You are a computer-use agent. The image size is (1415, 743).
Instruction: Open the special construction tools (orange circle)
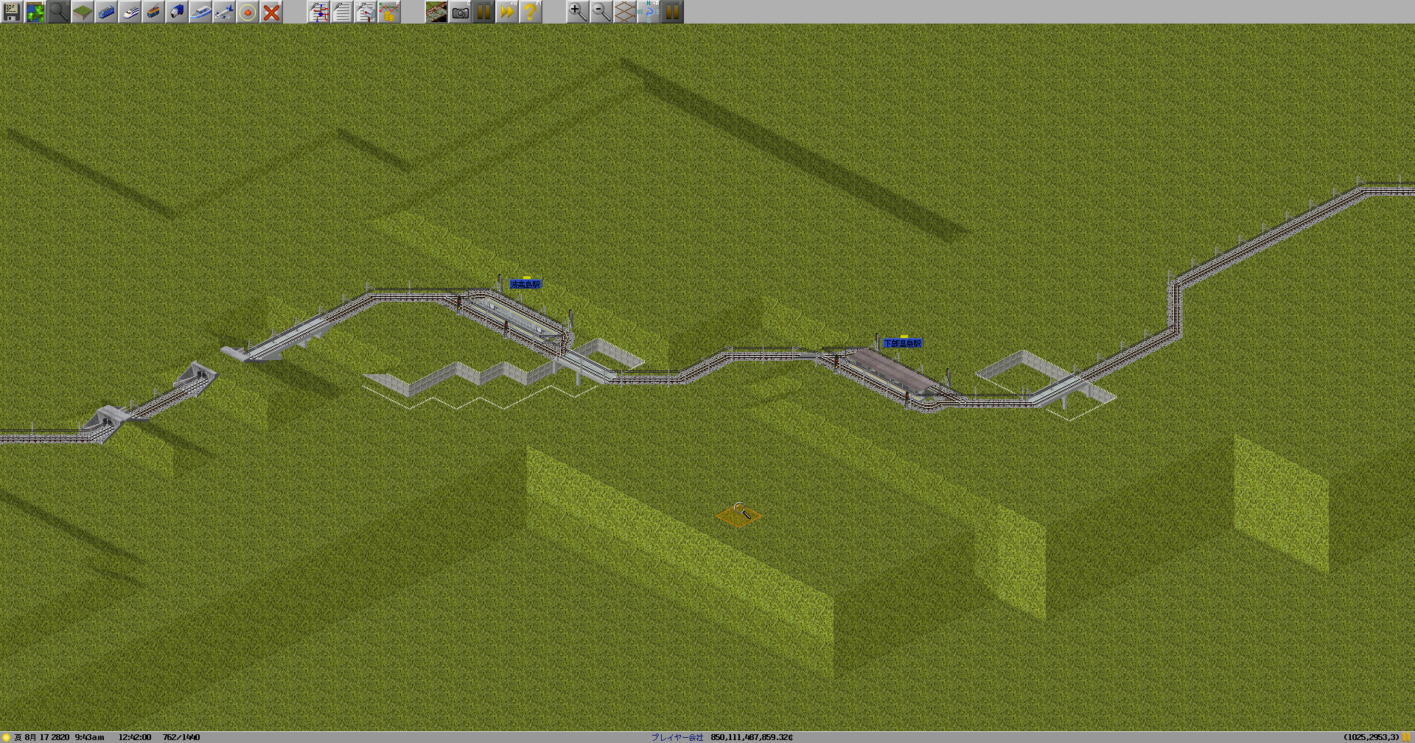pyautogui.click(x=248, y=12)
